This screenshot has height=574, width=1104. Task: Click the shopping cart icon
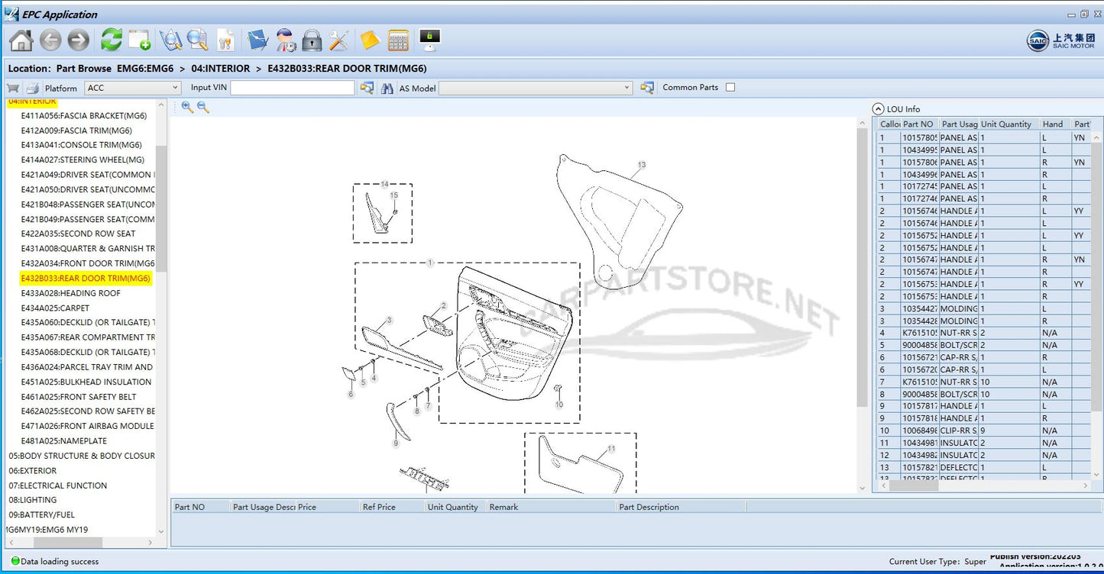pyautogui.click(x=13, y=88)
